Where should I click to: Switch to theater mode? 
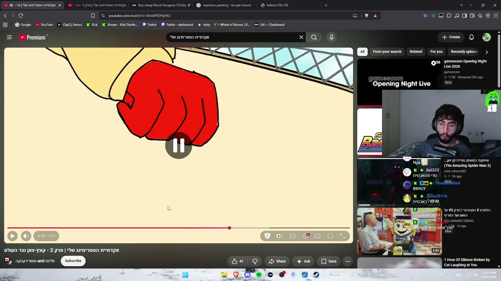[x=317, y=236]
